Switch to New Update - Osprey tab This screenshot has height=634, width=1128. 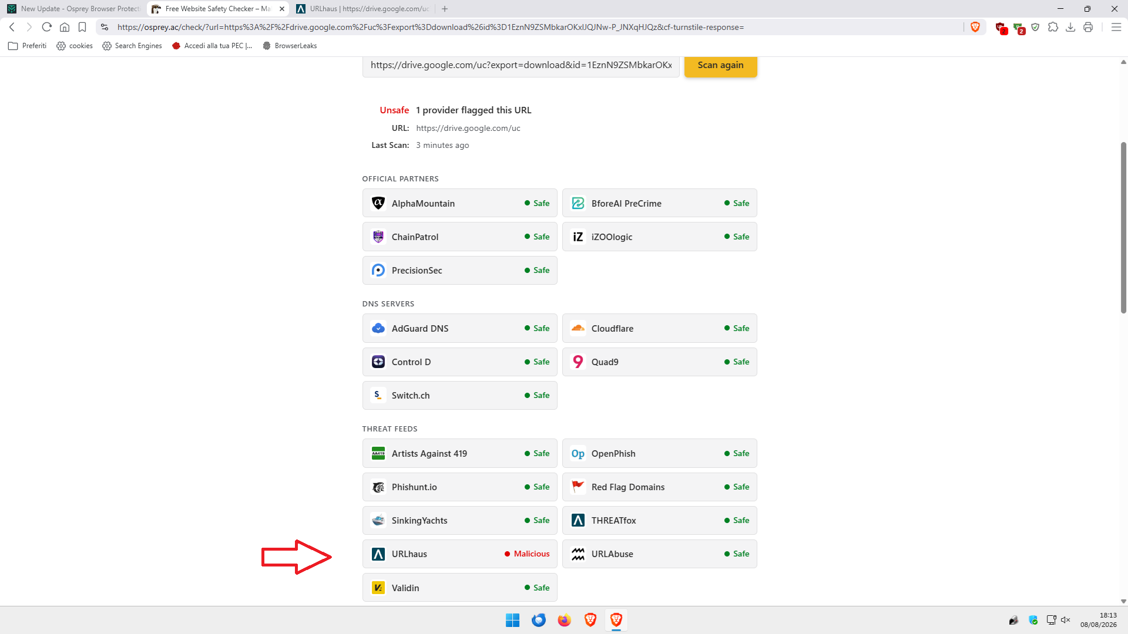pyautogui.click(x=74, y=9)
